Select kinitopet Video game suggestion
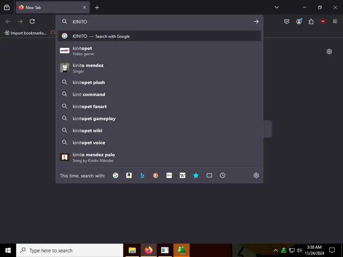 [159, 51]
